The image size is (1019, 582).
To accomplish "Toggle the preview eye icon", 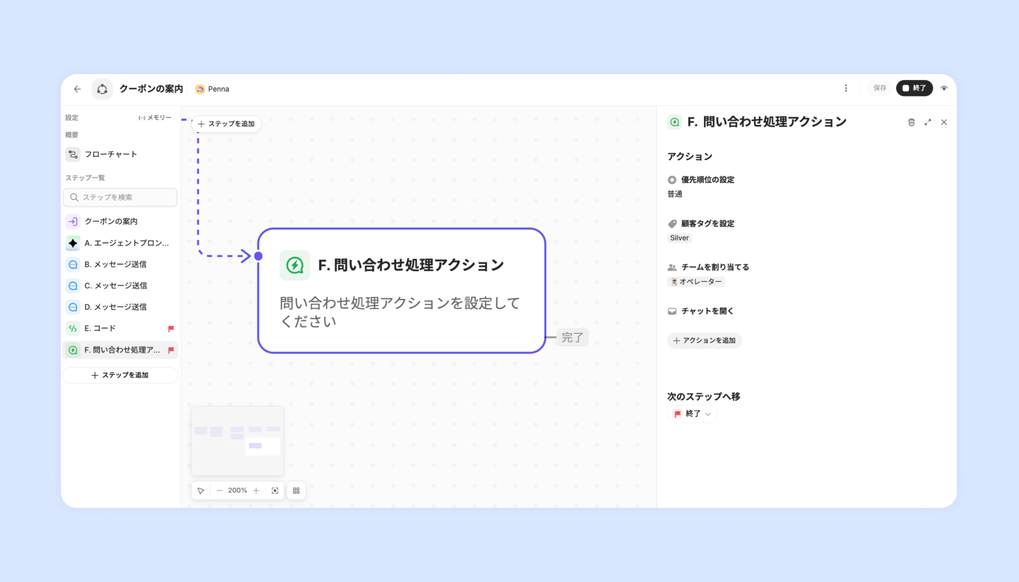I will [944, 89].
